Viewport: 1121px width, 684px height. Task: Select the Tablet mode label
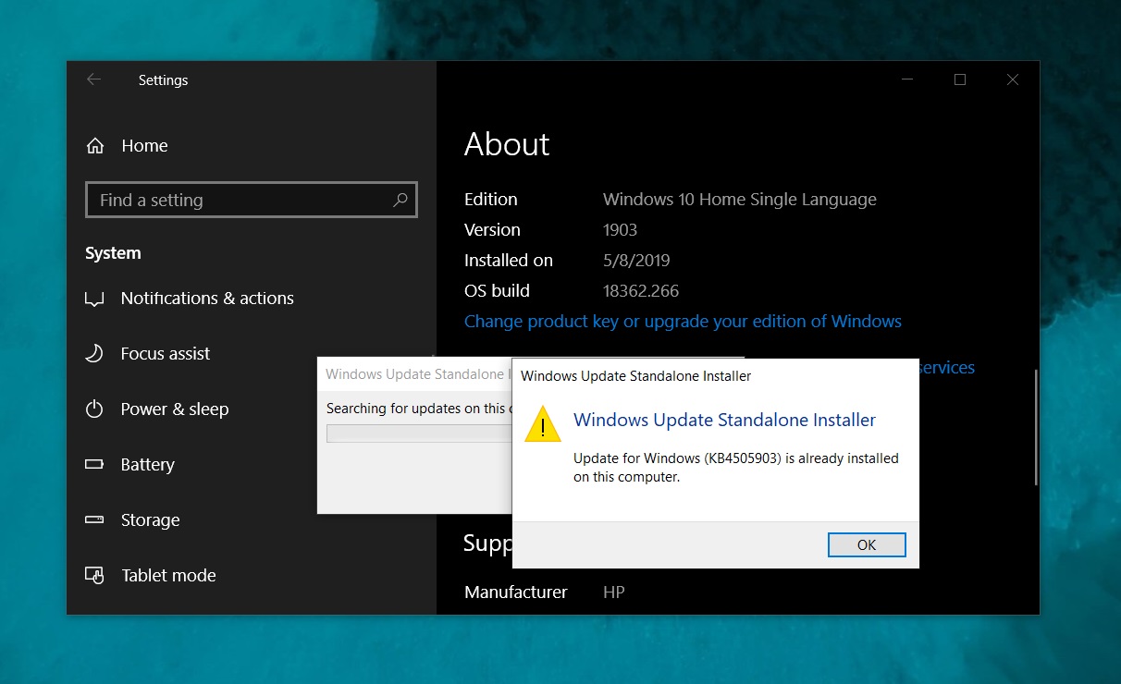pos(168,575)
